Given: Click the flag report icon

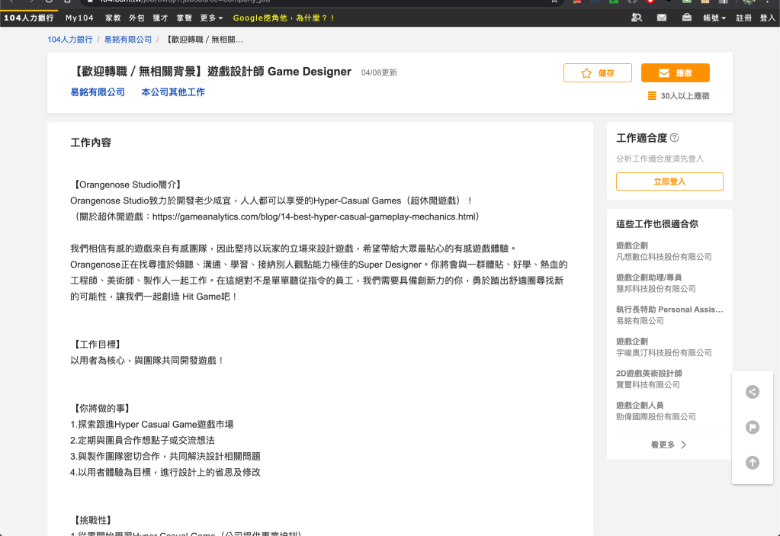Looking at the screenshot, I should tap(753, 427).
